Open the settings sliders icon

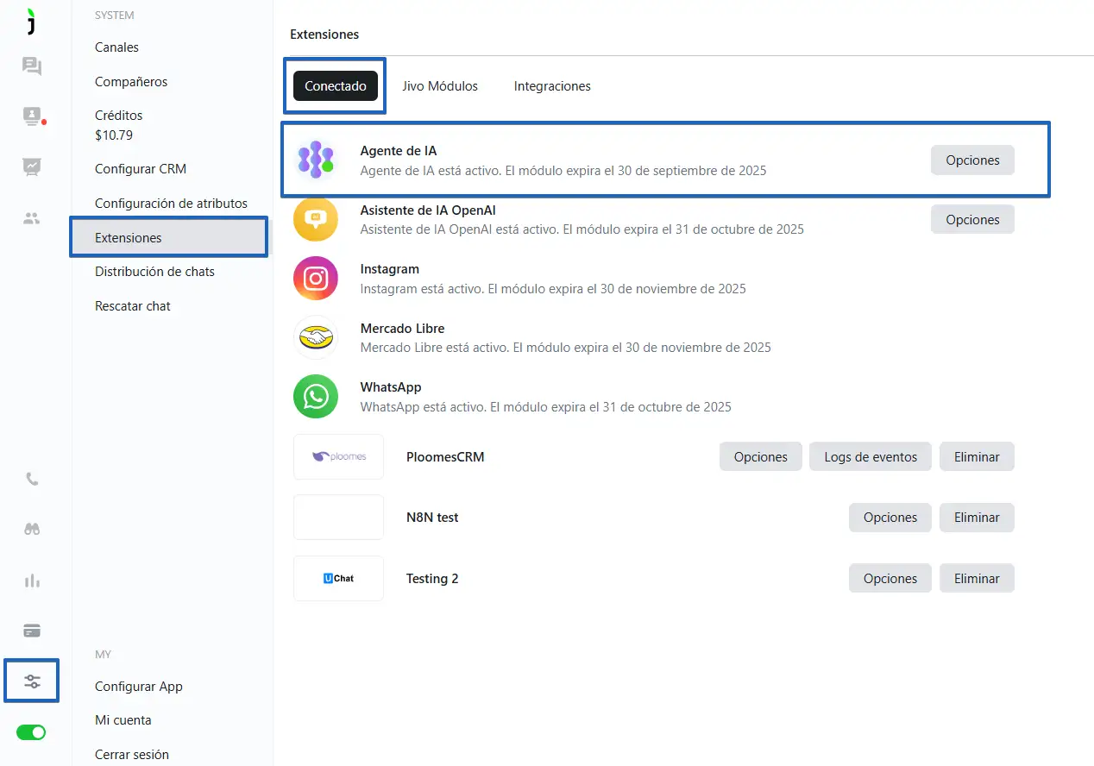[x=32, y=681]
